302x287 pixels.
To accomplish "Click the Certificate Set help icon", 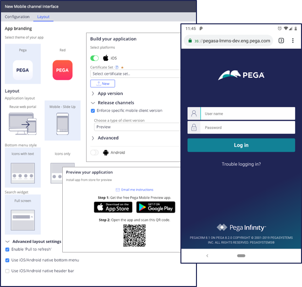I will click(117, 67).
